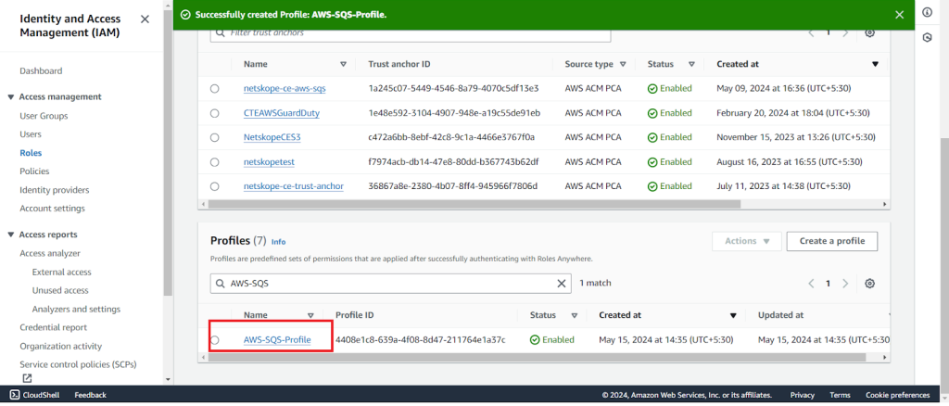The image size is (949, 406).
Task: Open Terms link in footer
Action: click(x=840, y=395)
